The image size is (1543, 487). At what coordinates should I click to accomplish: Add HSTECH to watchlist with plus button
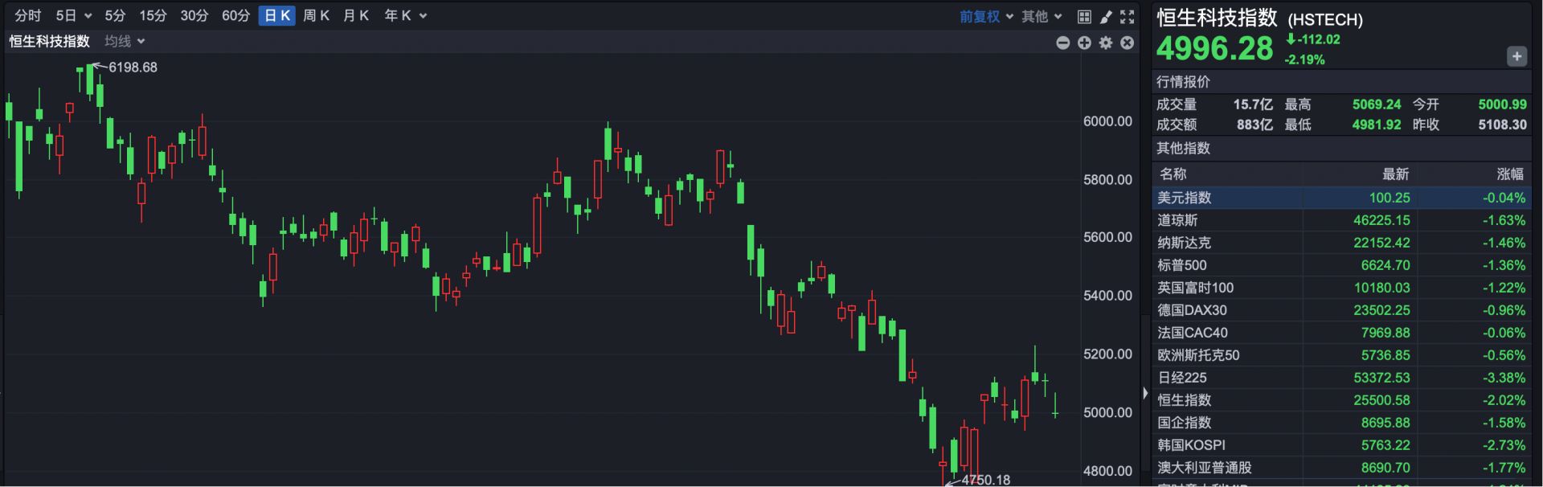pyautogui.click(x=1516, y=56)
